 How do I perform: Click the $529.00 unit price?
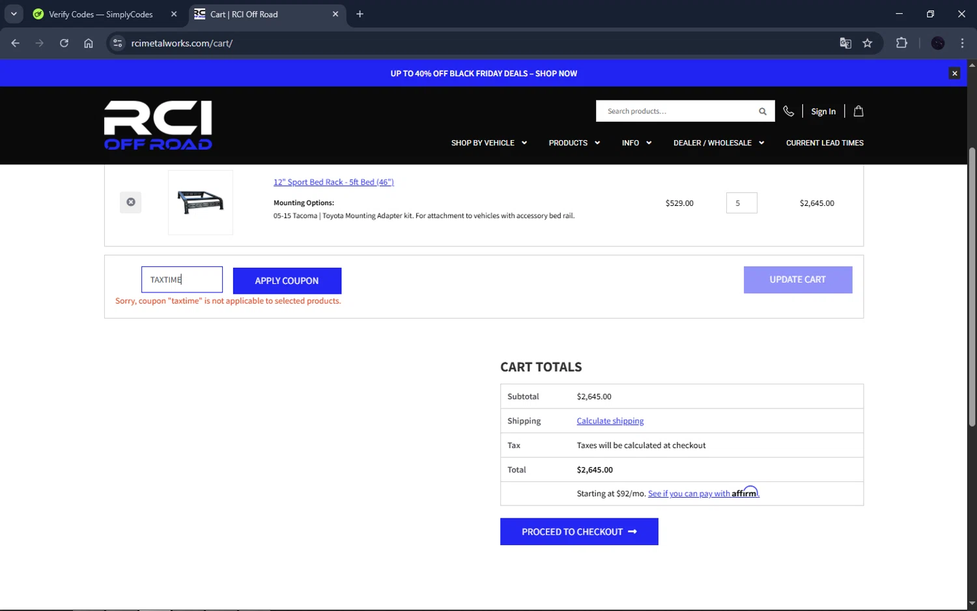[679, 203]
